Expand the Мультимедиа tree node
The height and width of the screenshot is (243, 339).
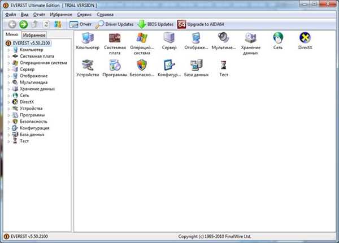[x=9, y=83]
